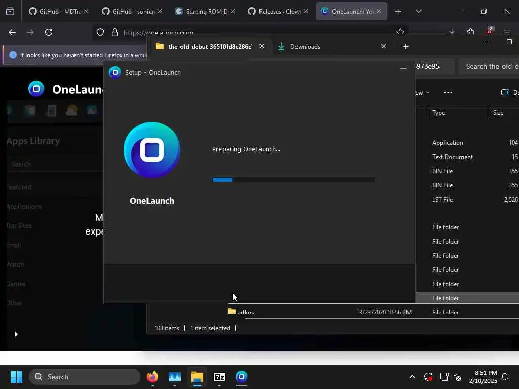Select Watch in Apps Library sidebar

tap(15, 264)
